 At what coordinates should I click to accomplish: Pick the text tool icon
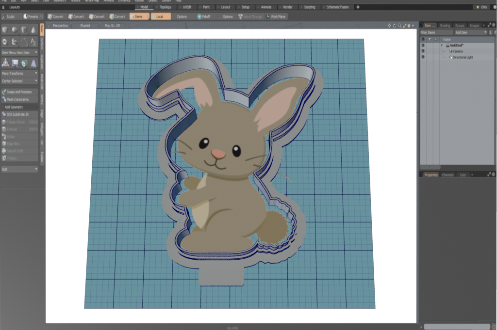33,42
